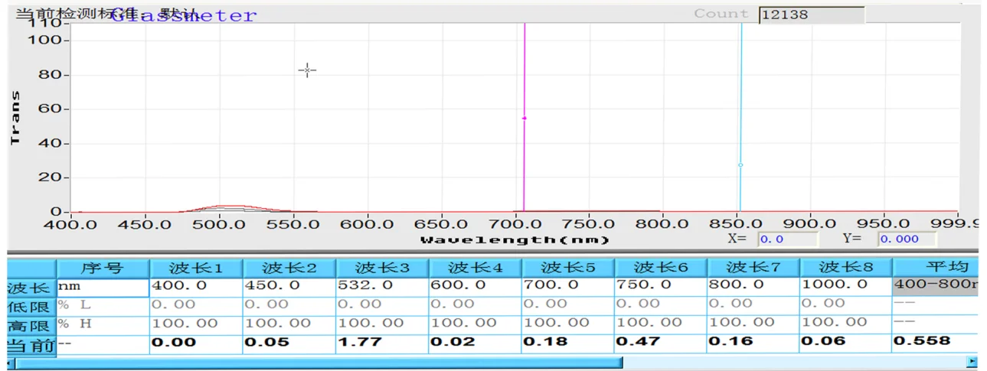The image size is (987, 371).
Task: Click the 波长8 column header
Action: click(x=846, y=268)
